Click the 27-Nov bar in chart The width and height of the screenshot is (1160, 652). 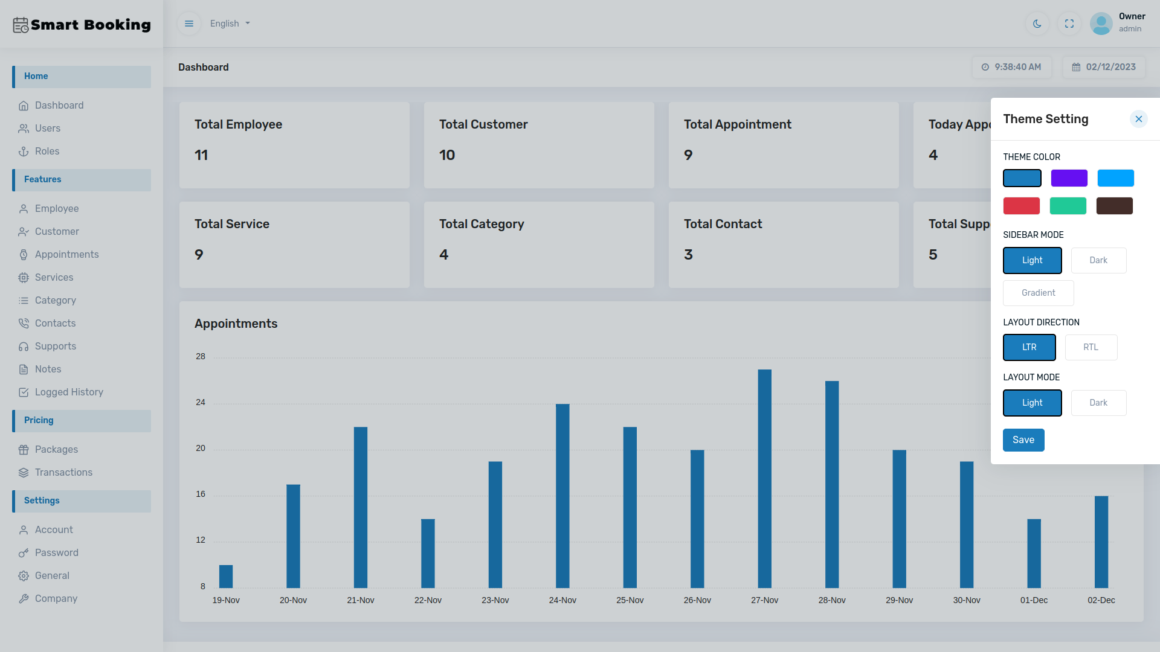tap(764, 478)
